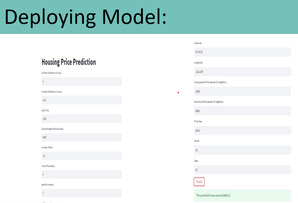
Task: Click the 'living space for the nearest 15 neighbors' field
Action: click(242, 91)
